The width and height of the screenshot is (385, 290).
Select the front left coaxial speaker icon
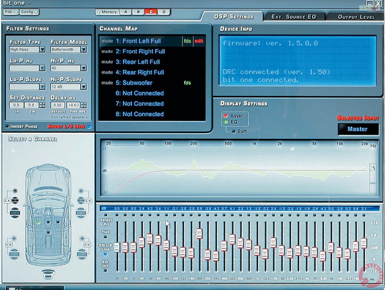pyautogui.click(x=15, y=200)
